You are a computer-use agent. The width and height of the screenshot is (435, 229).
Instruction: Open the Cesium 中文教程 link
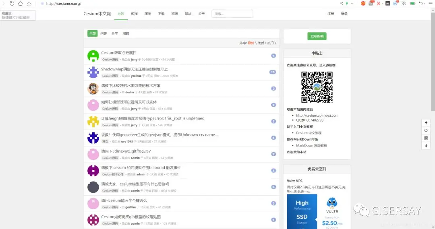309,133
